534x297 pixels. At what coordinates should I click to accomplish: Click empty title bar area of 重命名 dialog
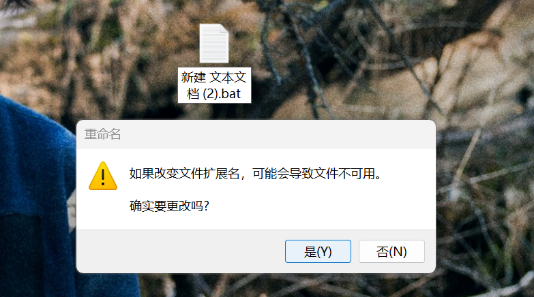[272, 134]
